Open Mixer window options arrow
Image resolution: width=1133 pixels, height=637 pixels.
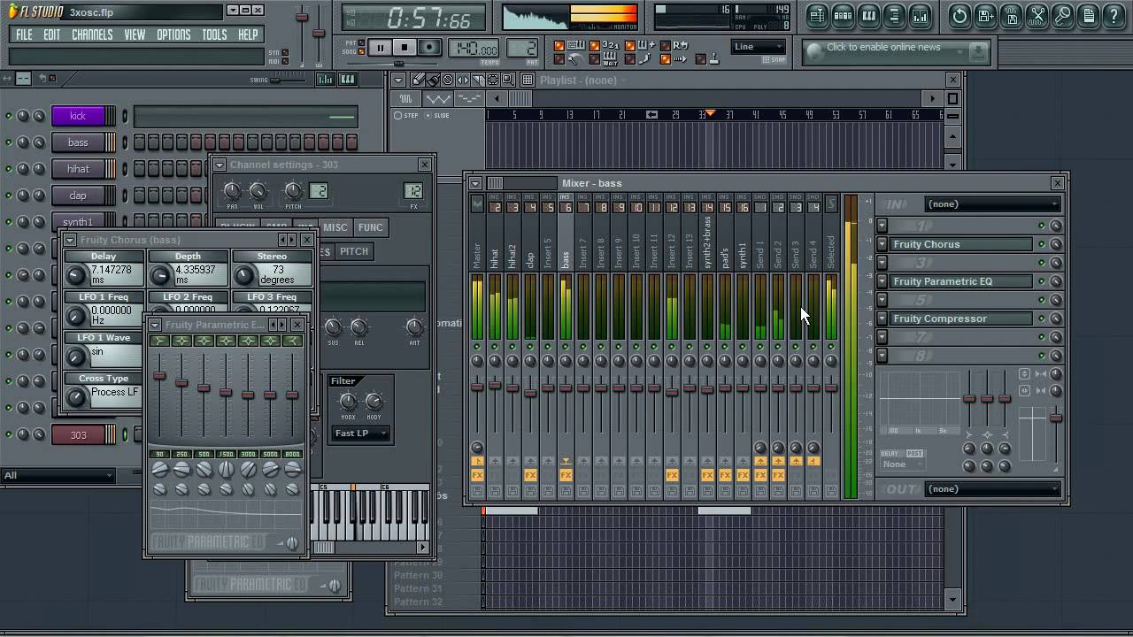click(x=475, y=183)
